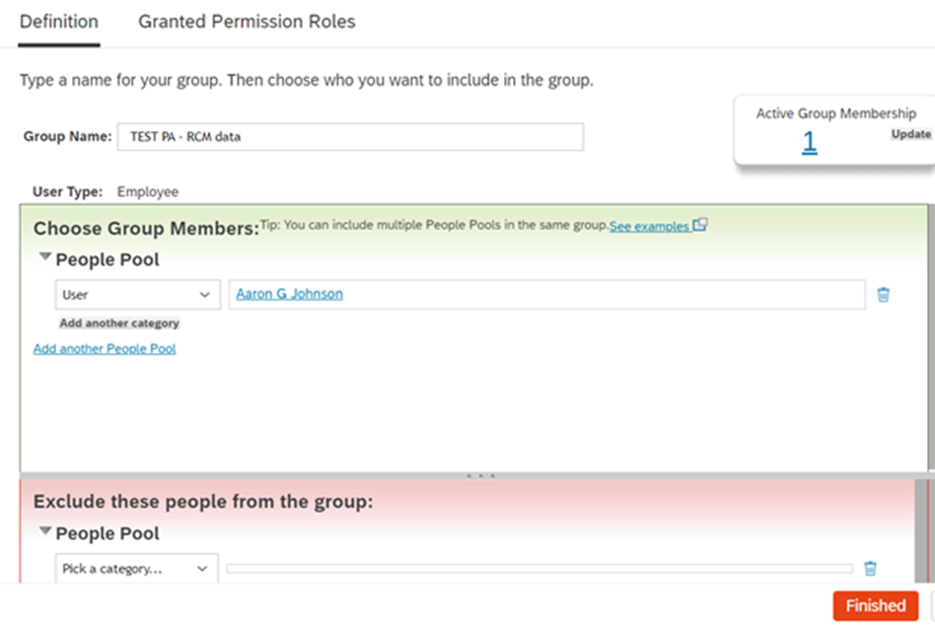Open the Granted Permission Roles tab

(x=247, y=22)
